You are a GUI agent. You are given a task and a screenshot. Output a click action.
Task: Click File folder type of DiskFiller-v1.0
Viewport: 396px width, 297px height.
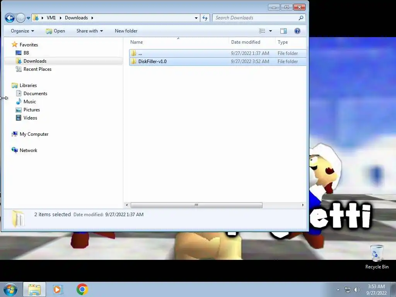(288, 61)
